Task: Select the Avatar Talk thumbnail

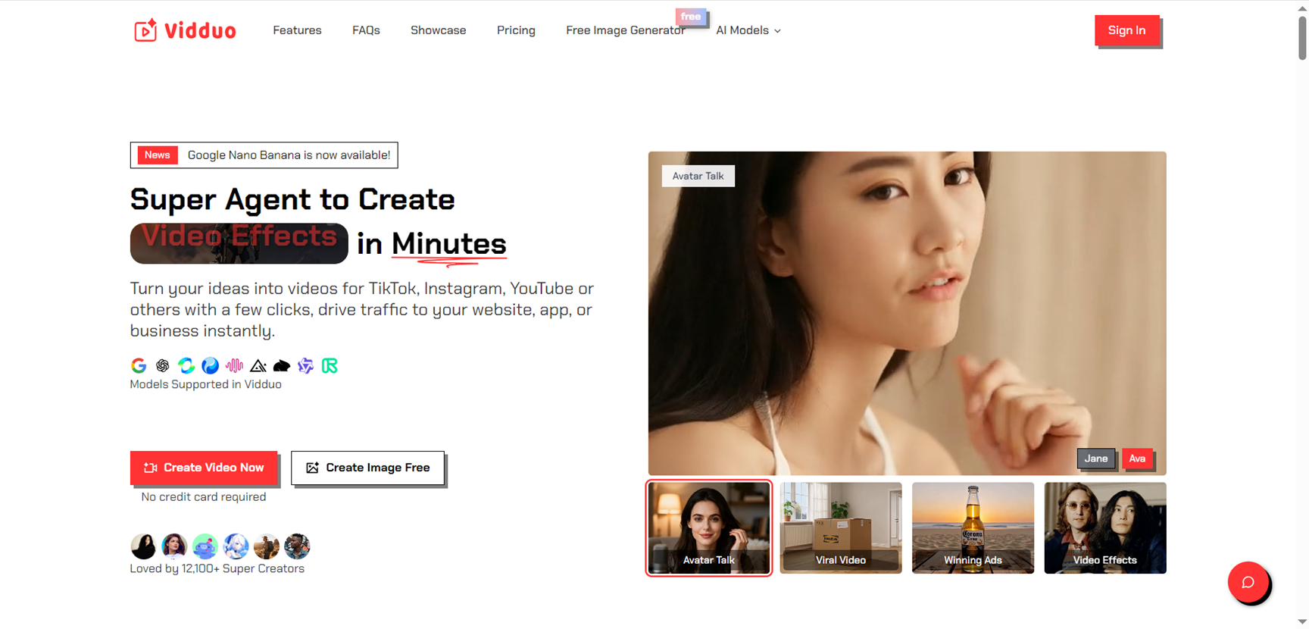Action: 709,528
